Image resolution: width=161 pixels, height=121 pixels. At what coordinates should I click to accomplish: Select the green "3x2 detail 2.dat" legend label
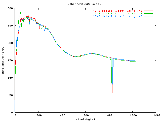tap(118, 13)
